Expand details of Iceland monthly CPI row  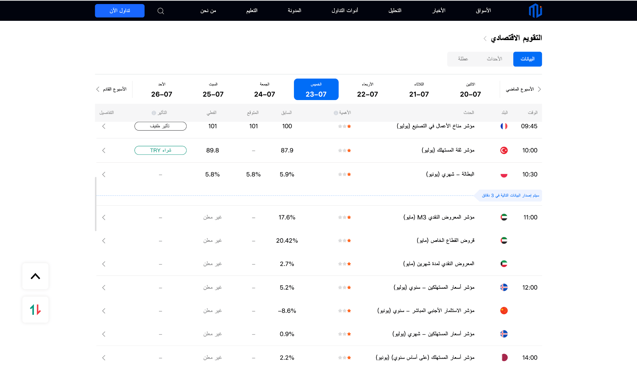coord(104,334)
